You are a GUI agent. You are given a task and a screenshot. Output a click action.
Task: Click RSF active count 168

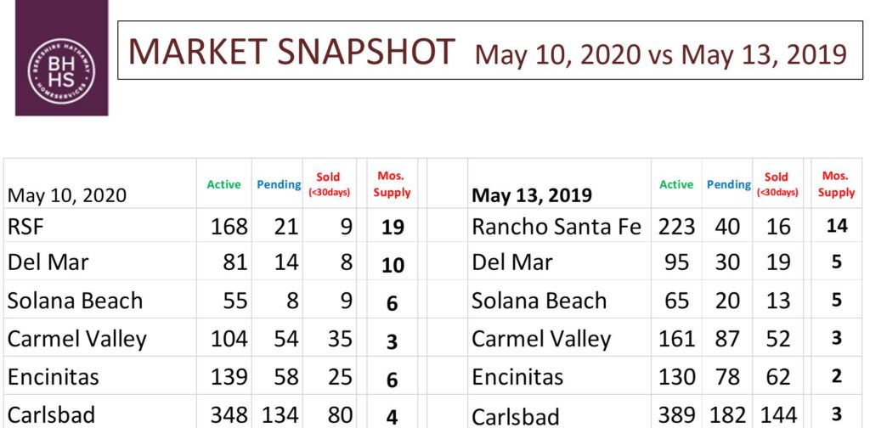229,228
